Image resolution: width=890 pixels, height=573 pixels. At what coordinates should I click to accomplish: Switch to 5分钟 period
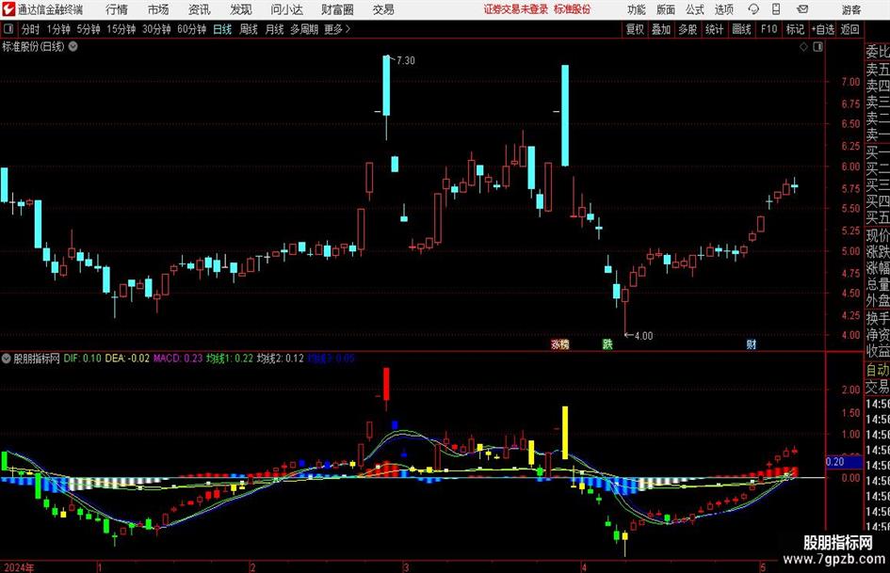[x=88, y=29]
